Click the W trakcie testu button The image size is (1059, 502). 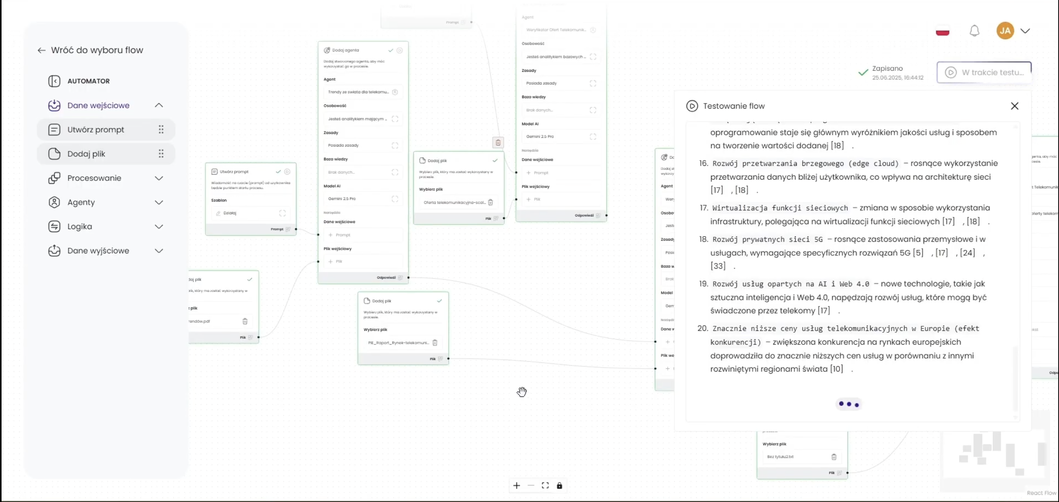click(983, 73)
